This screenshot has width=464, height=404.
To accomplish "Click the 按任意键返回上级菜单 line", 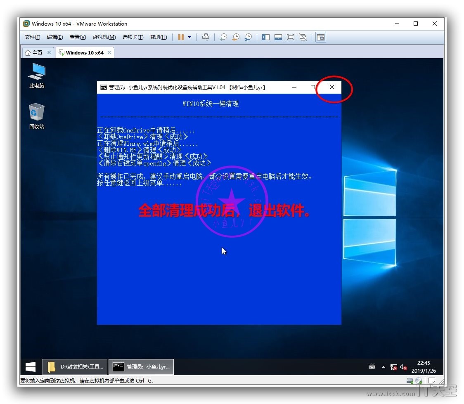I will 139,183.
